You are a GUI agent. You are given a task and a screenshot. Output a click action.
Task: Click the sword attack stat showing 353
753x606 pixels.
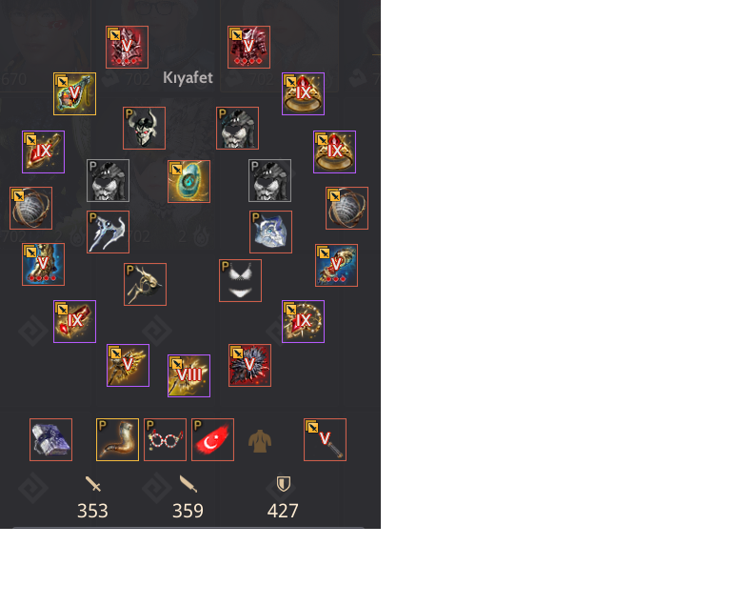click(x=92, y=498)
